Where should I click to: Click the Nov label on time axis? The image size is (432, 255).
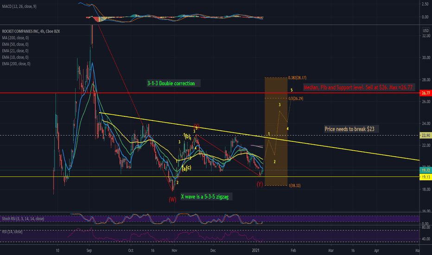click(174, 250)
